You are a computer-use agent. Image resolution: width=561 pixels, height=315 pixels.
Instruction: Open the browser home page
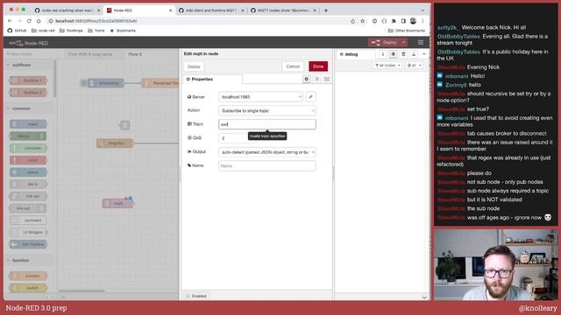pos(39,21)
